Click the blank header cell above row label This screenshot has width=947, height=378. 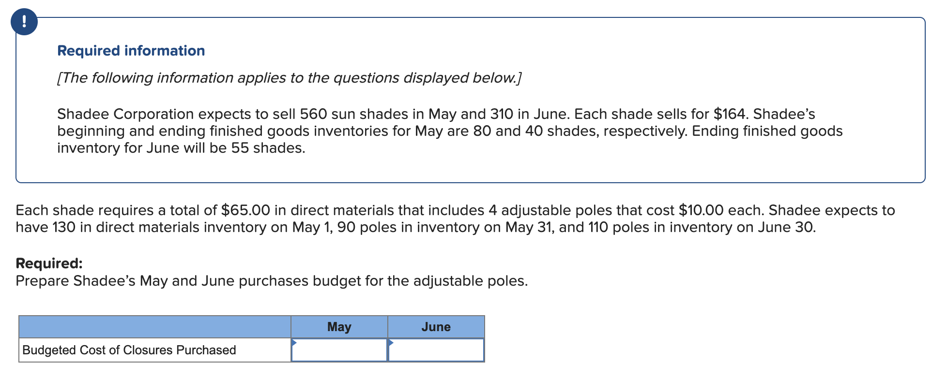(155, 327)
